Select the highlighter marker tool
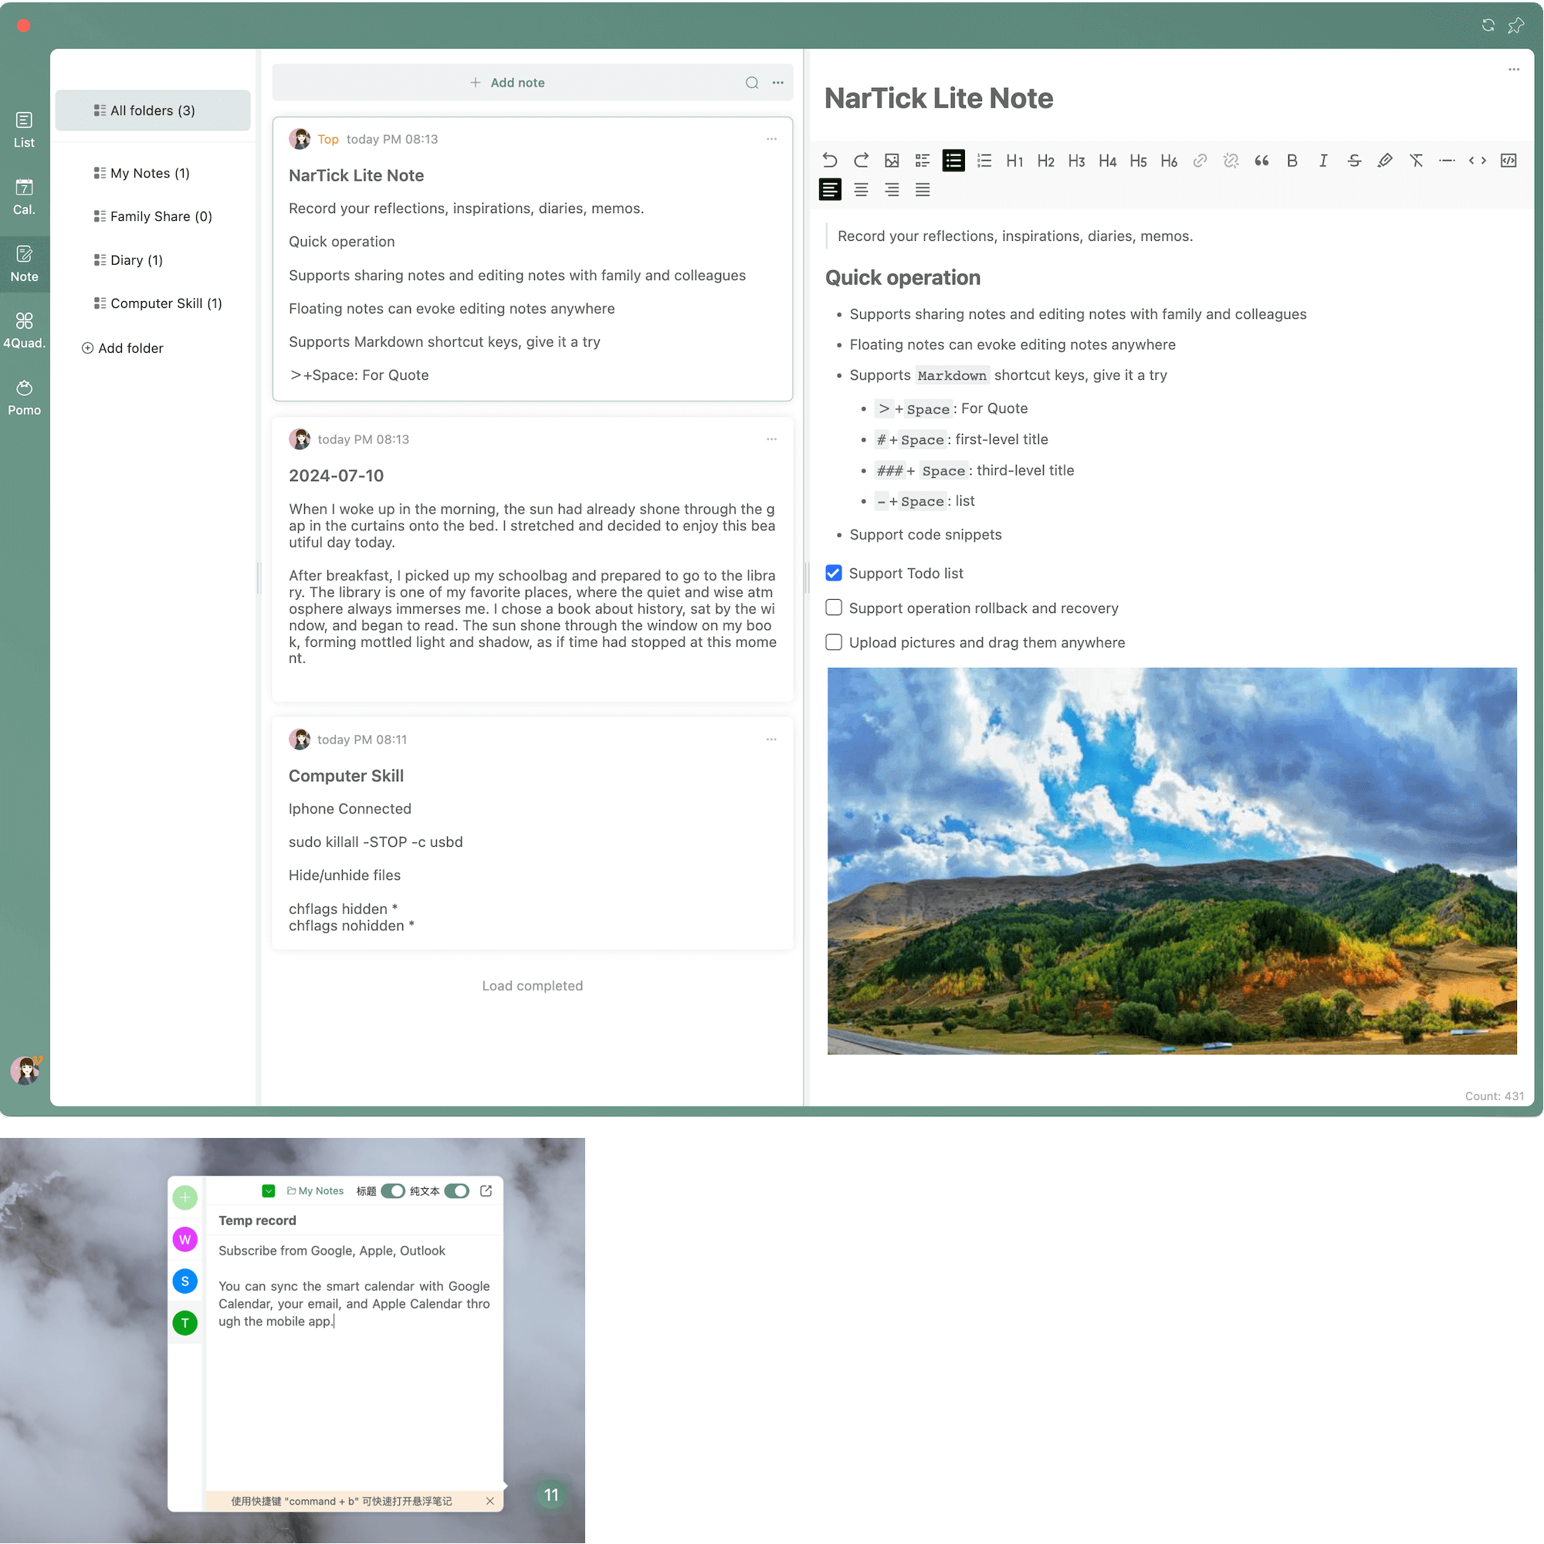Screen dimensions: 1544x1544 1385,161
